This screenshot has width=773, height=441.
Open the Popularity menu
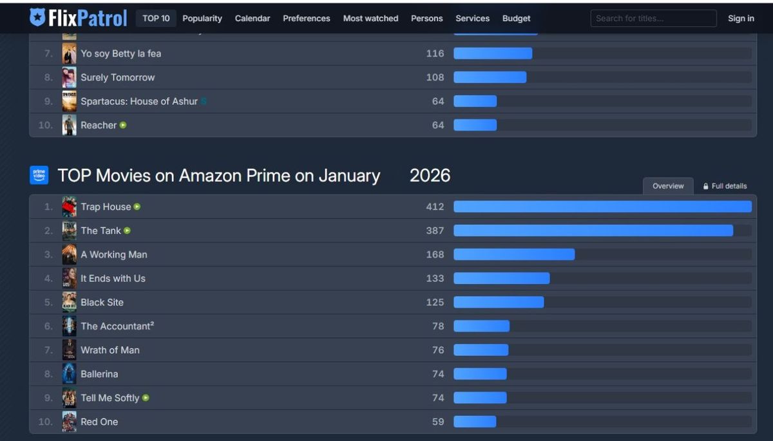(x=202, y=18)
